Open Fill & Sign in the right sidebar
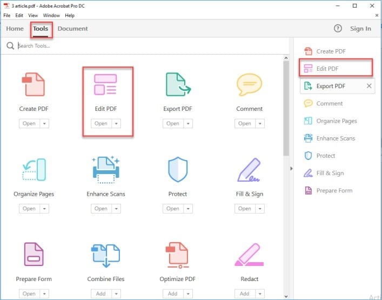Viewport: 382px width, 300px height. pyautogui.click(x=324, y=174)
